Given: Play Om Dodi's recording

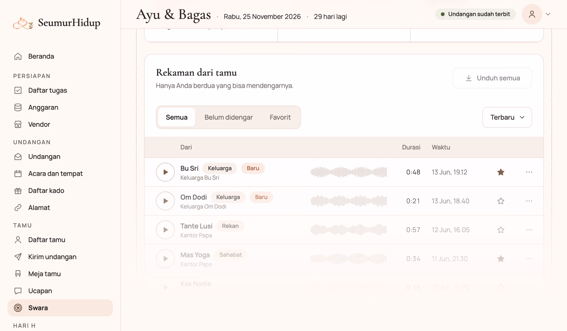Looking at the screenshot, I should [165, 201].
